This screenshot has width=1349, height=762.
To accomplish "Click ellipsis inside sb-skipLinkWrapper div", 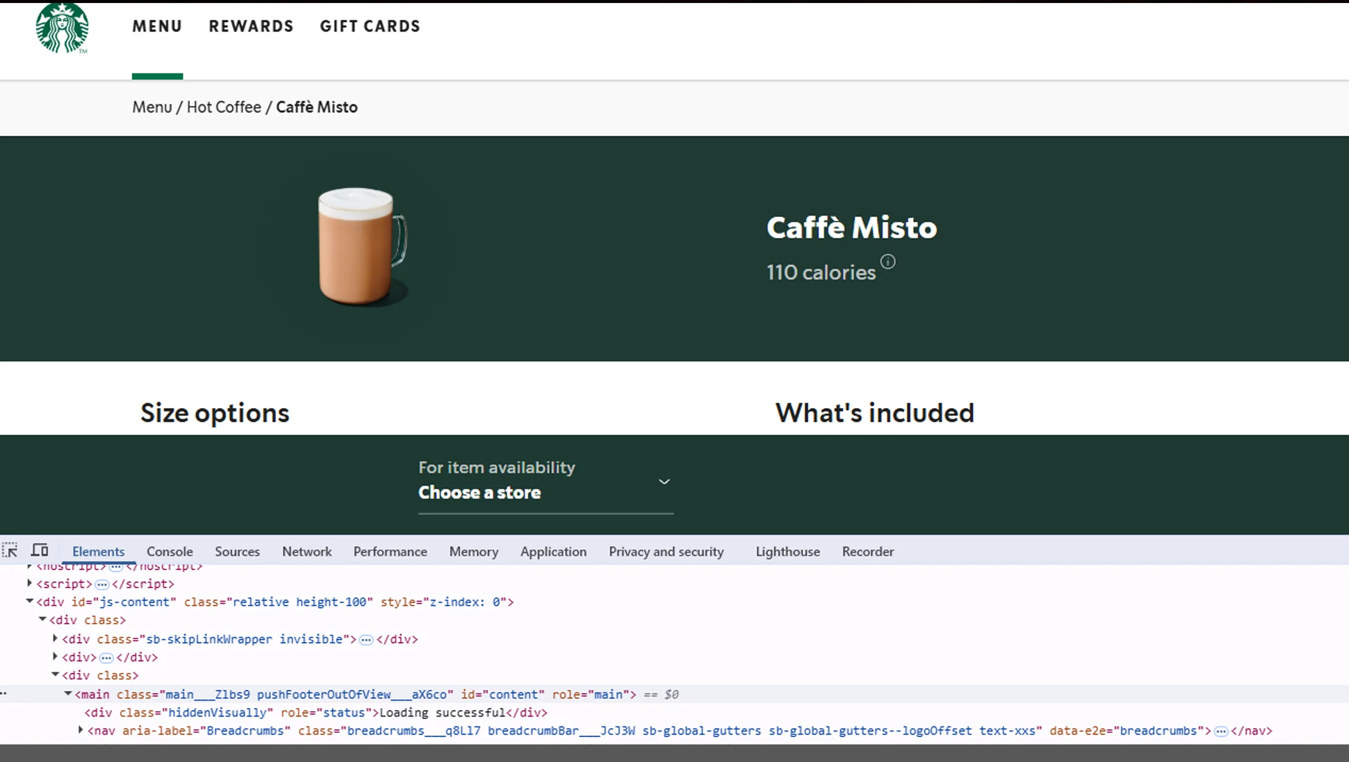I will click(366, 640).
